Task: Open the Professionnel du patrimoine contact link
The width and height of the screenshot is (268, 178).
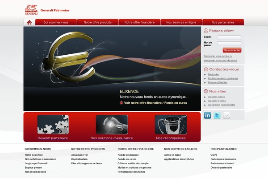Action: point(223,78)
